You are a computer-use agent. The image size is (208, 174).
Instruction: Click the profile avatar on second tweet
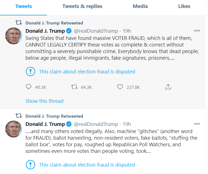pyautogui.click(x=13, y=129)
